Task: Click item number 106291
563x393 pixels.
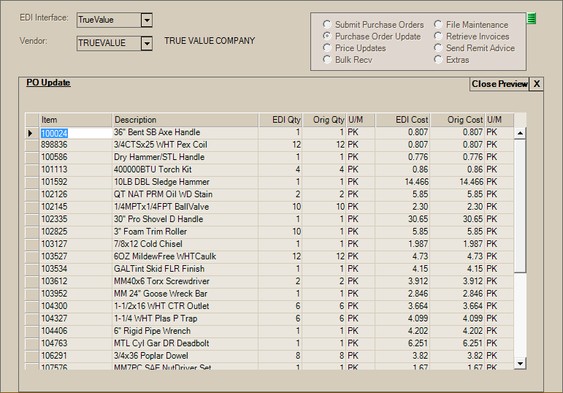Action: tap(54, 356)
